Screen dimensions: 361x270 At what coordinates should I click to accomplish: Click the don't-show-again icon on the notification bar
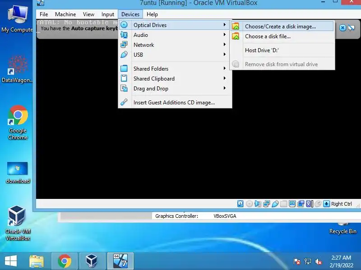pos(352,28)
